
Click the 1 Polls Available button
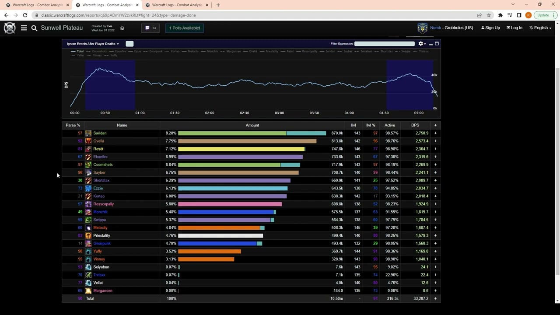pyautogui.click(x=185, y=28)
